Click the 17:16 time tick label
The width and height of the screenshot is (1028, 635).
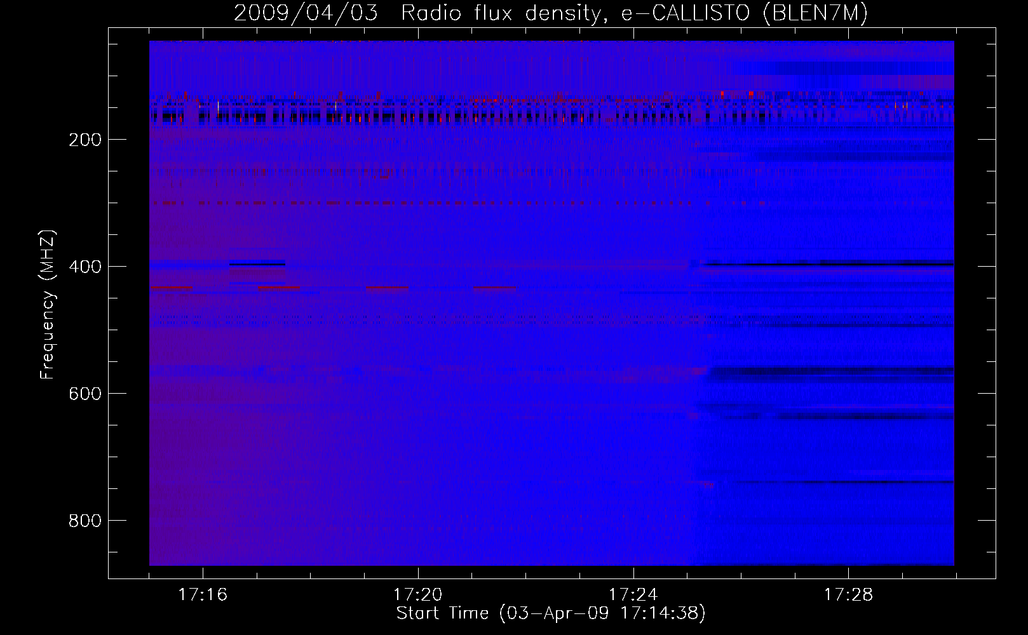tap(203, 594)
